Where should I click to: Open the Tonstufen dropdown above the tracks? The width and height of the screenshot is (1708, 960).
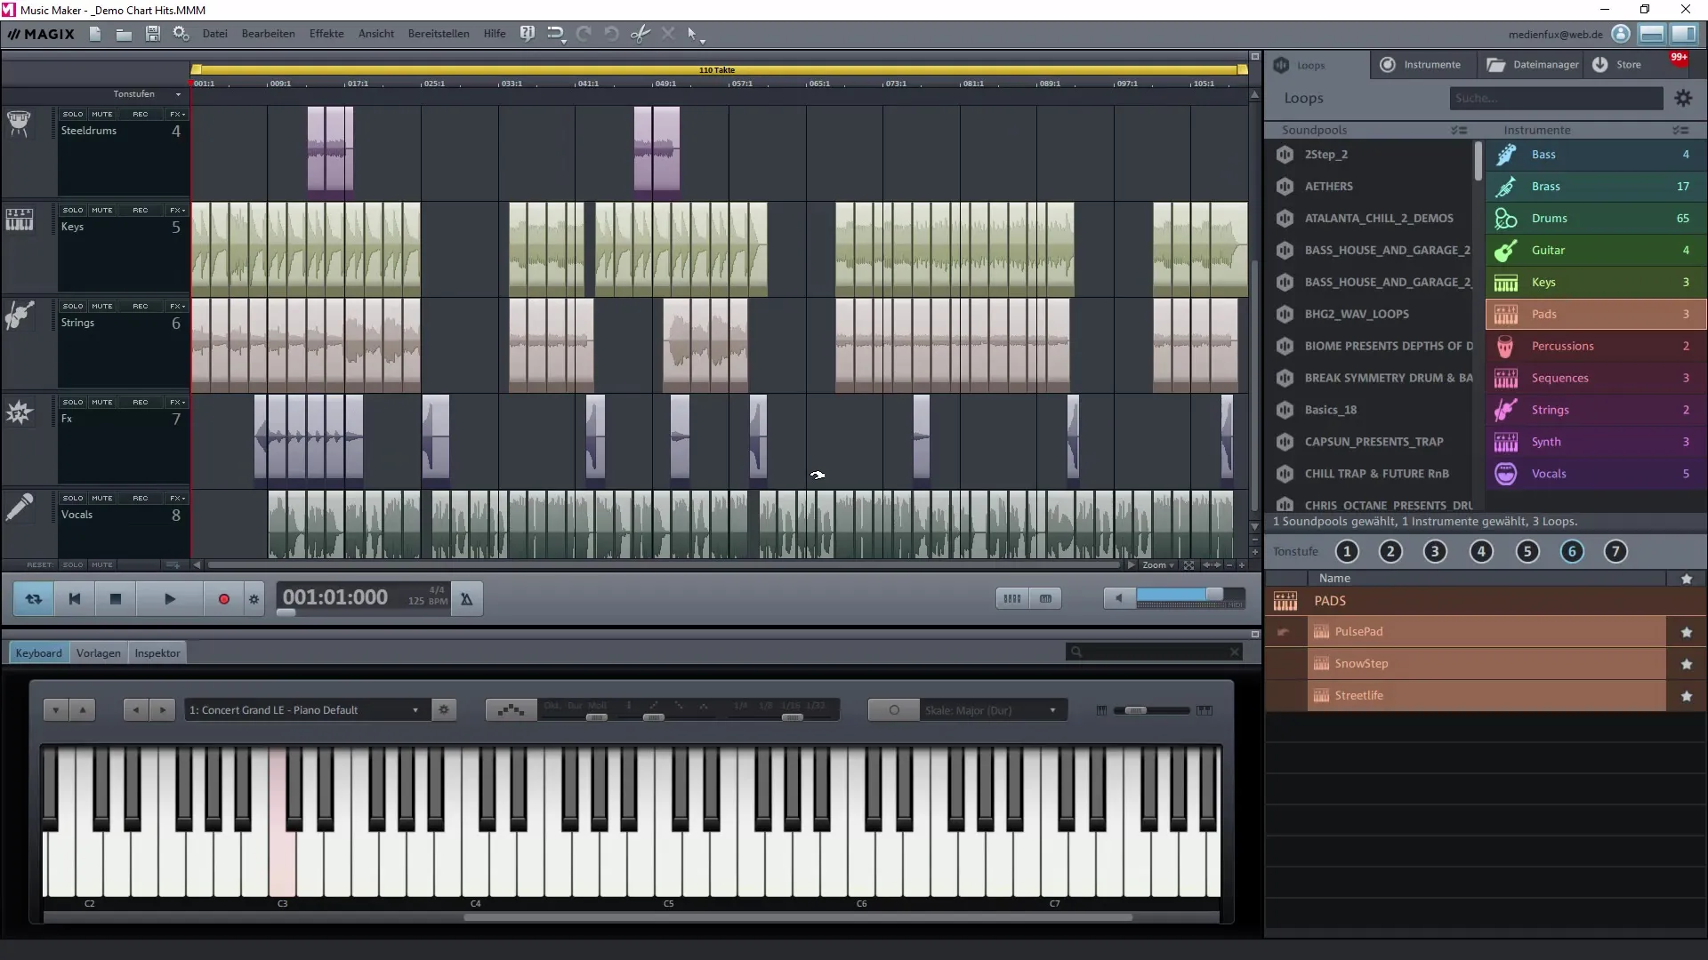point(146,94)
